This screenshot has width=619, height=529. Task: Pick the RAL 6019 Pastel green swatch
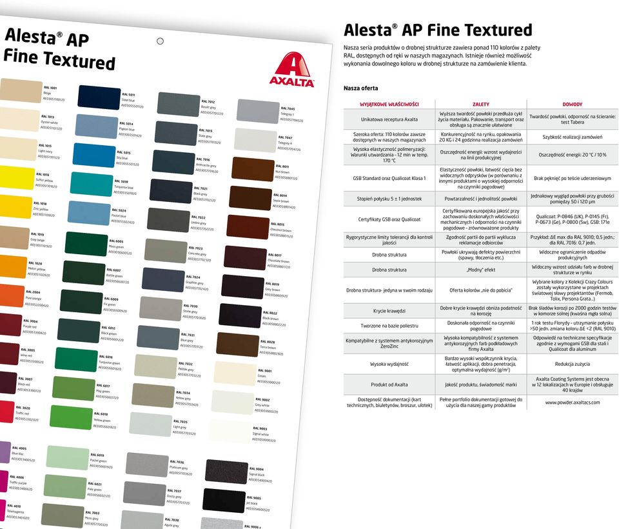click(x=68, y=458)
